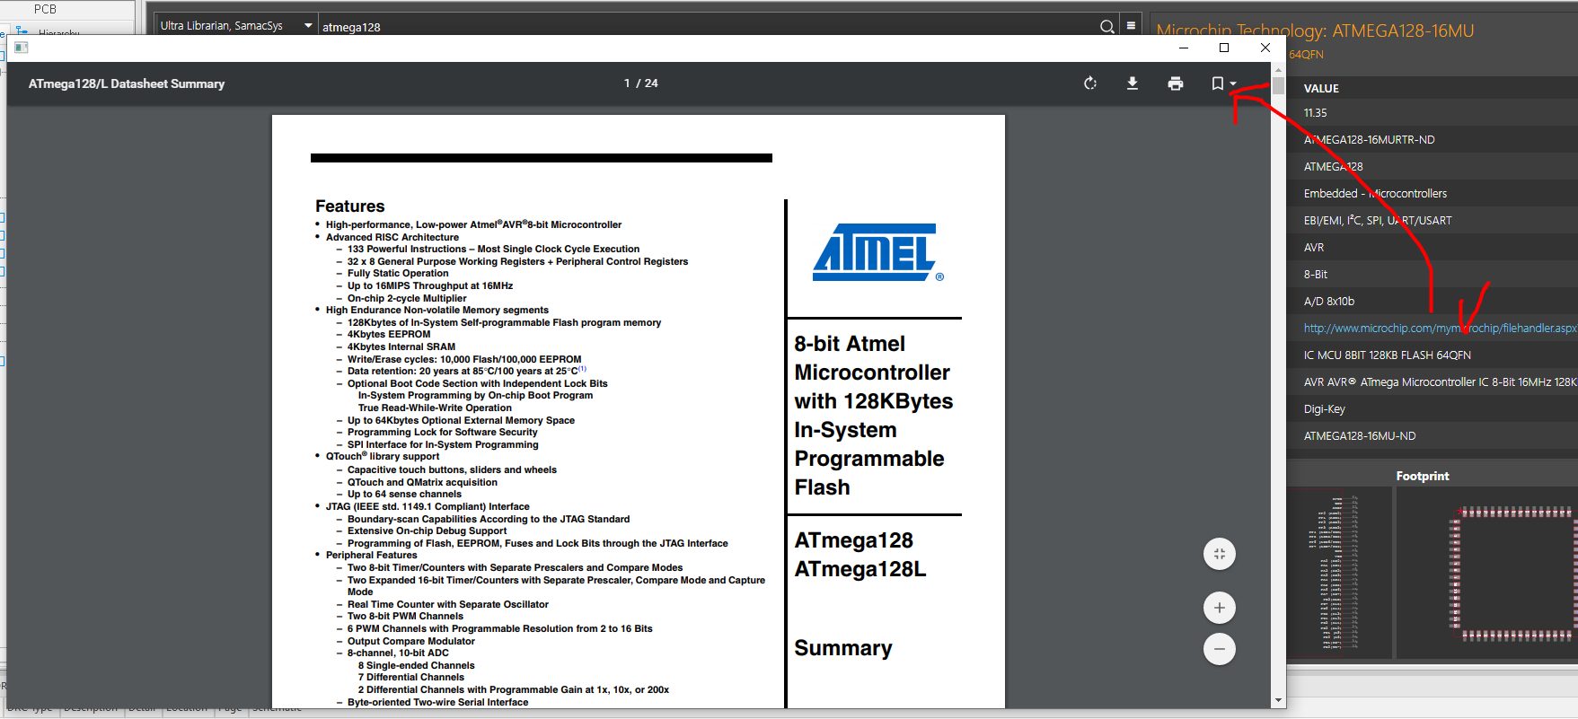Open the PDF bookmarks dropdown
1578x719 pixels.
(1223, 83)
